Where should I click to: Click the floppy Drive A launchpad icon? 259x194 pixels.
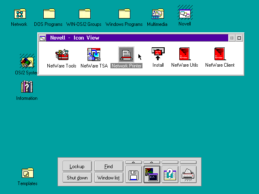pos(134,175)
